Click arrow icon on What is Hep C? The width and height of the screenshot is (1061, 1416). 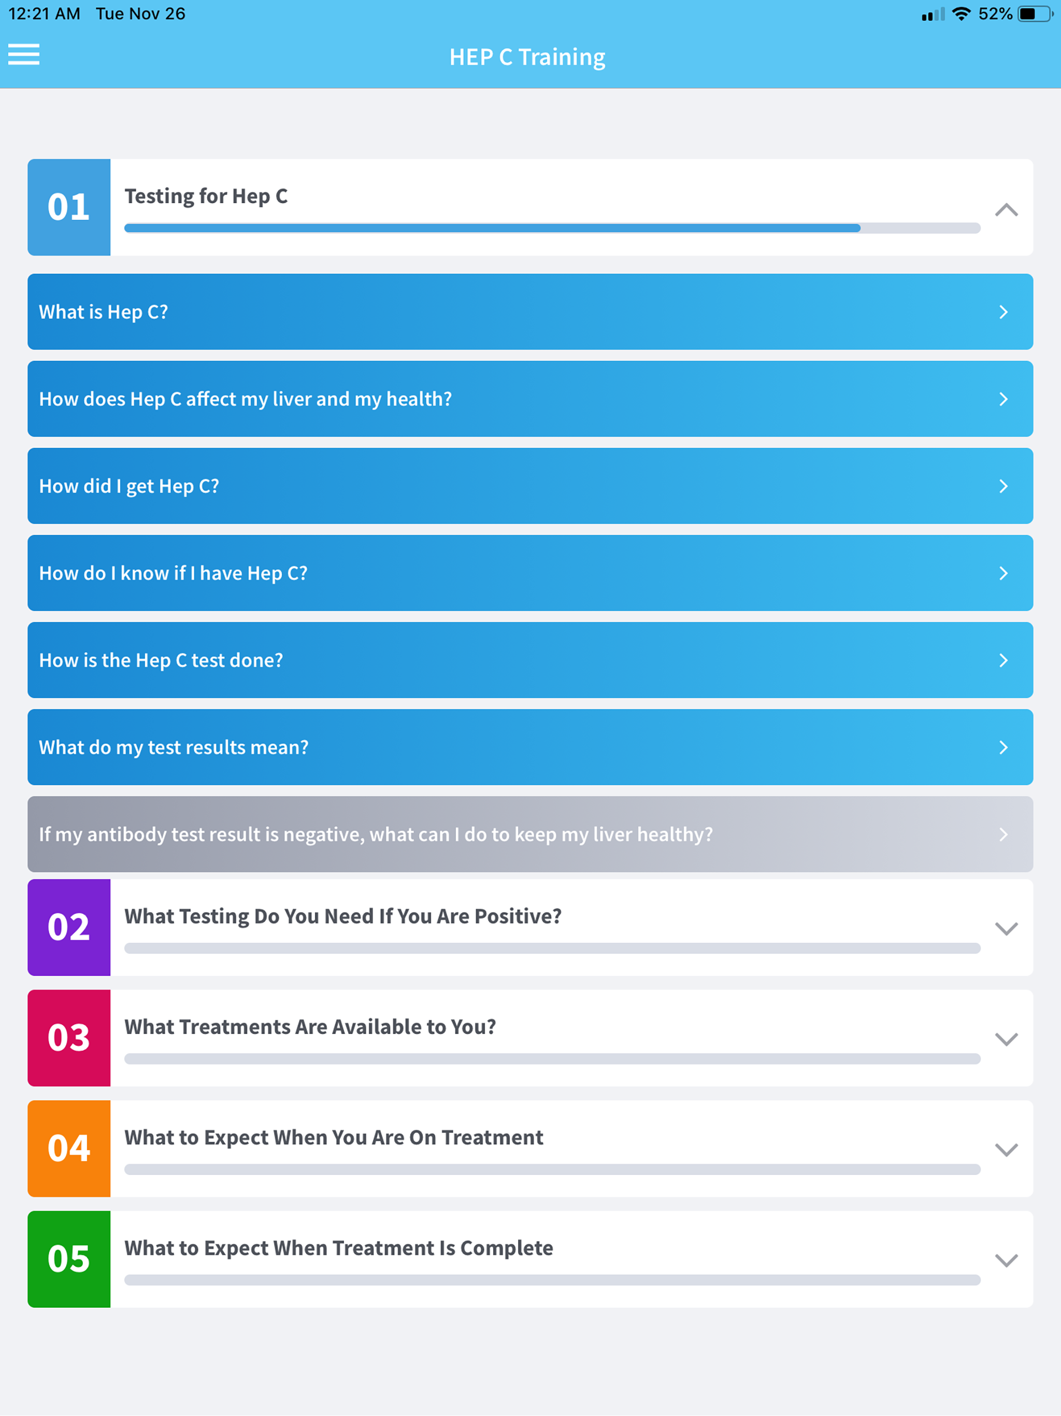click(1003, 311)
